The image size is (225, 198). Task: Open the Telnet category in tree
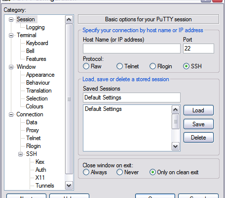pos(33,138)
